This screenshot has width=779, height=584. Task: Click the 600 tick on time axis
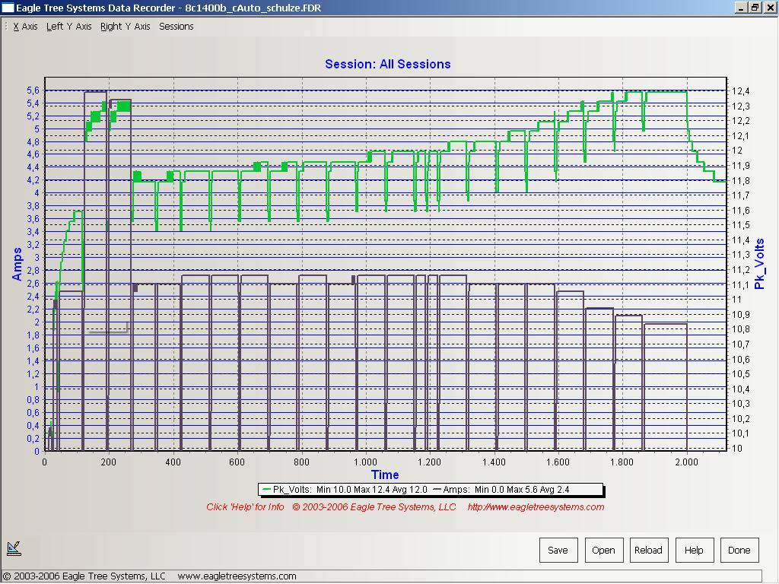tap(237, 462)
